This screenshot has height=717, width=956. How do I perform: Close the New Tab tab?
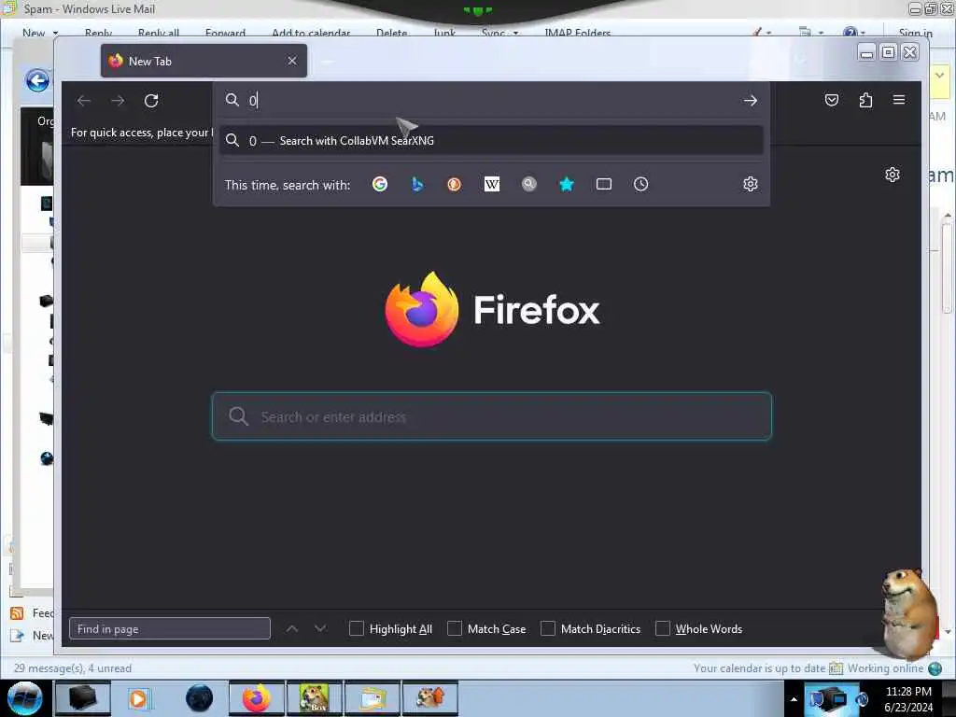click(292, 61)
